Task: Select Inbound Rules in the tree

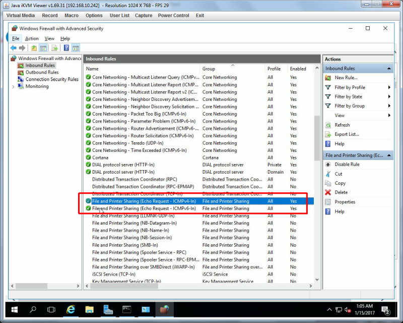Action: tap(40, 66)
